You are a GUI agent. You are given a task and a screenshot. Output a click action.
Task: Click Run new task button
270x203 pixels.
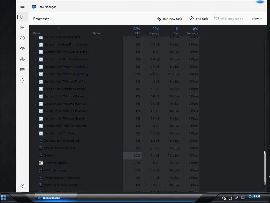coord(169,19)
